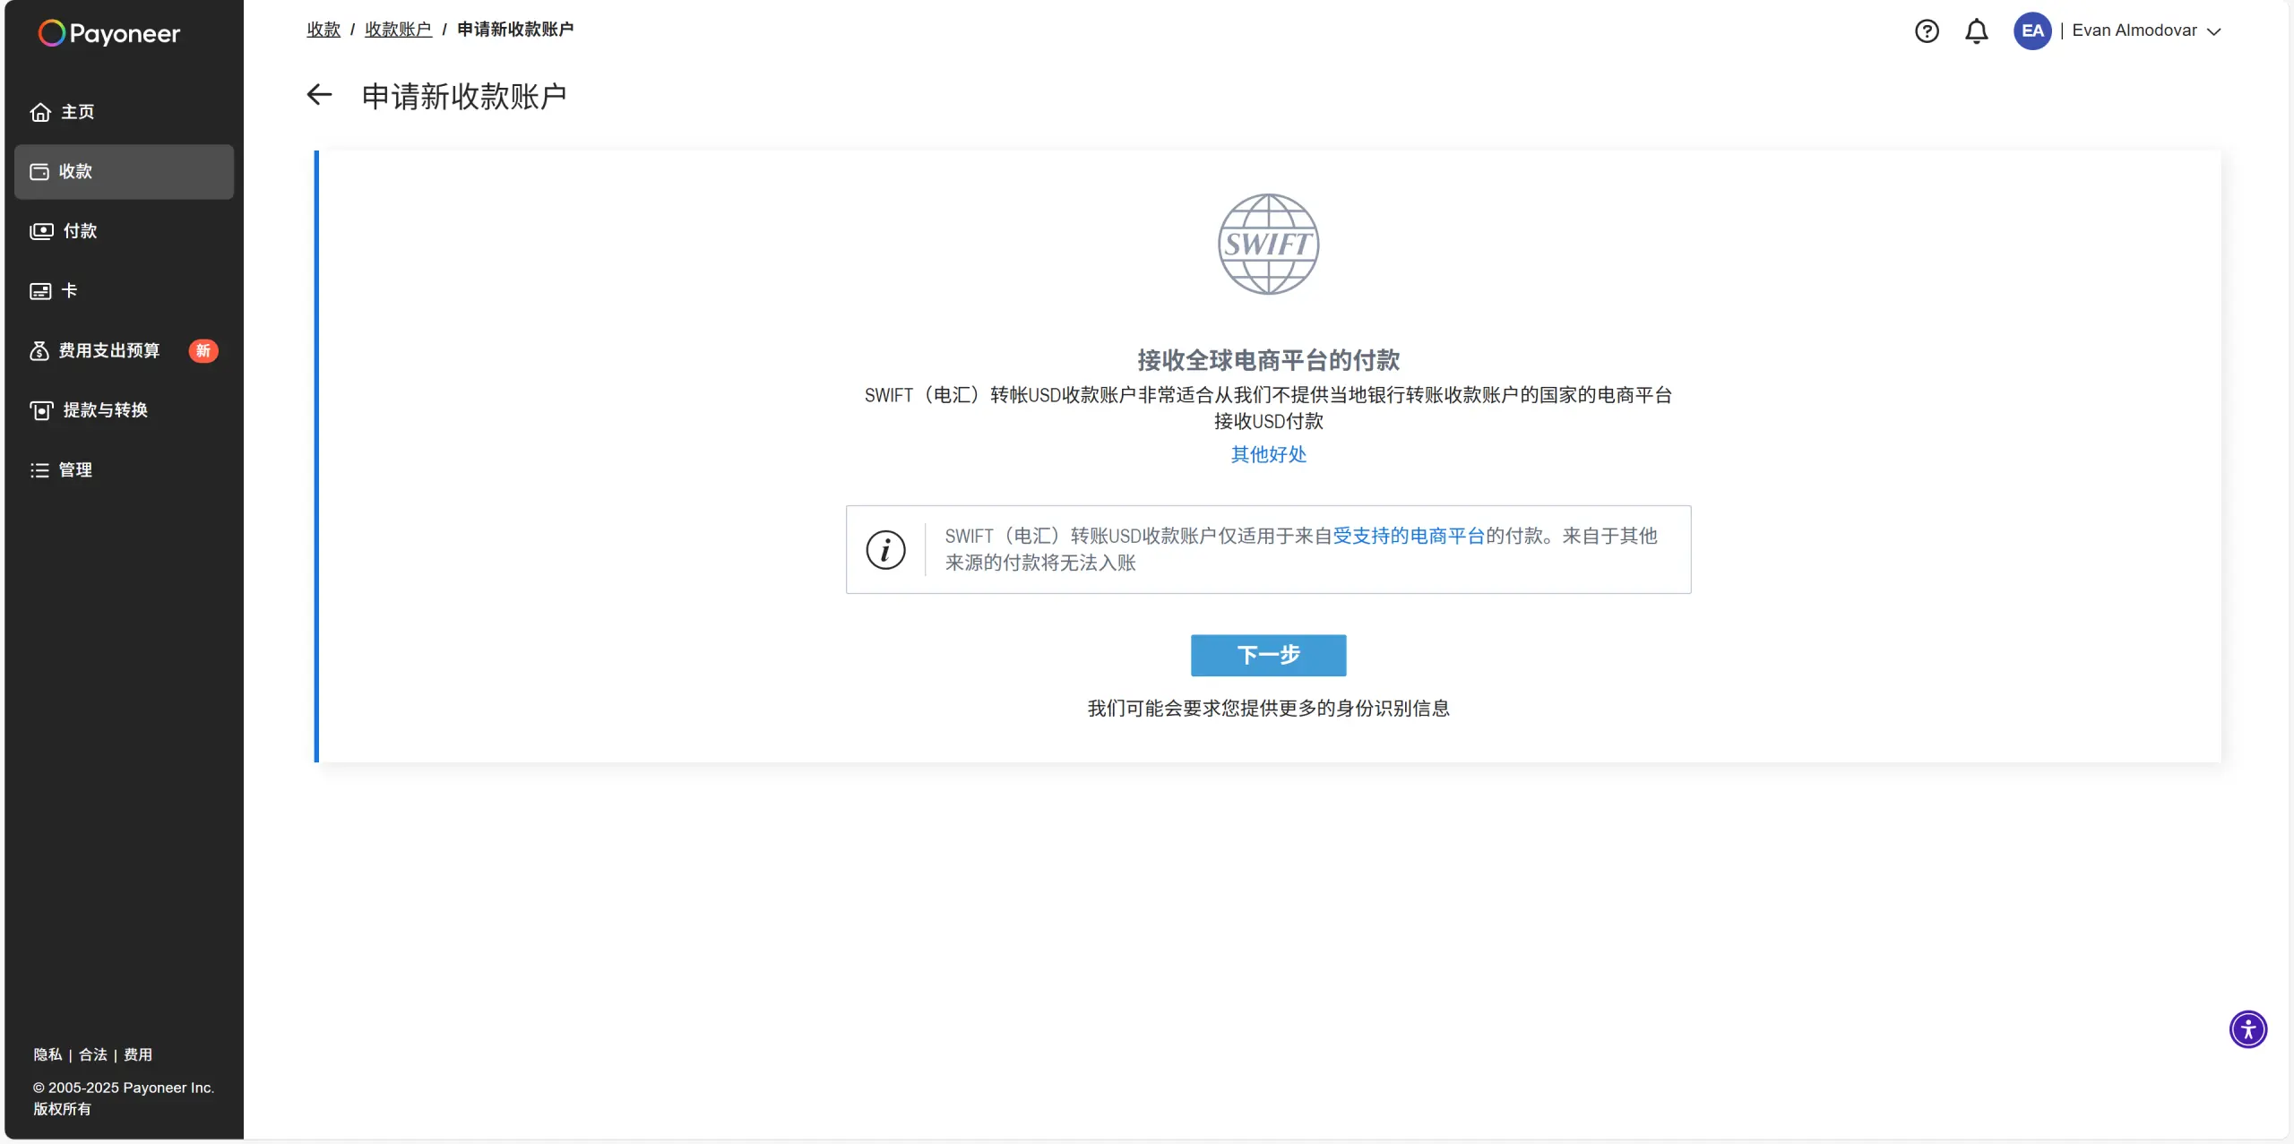Click the list icon beside 管理
Viewport: 2294px width, 1144px height.
tap(39, 470)
